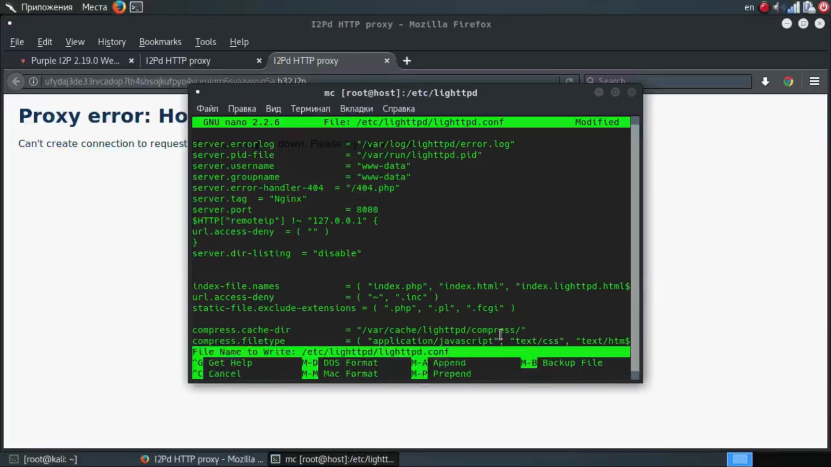The width and height of the screenshot is (831, 467).
Task: Close the middle I2Pd HTTP proxy tab
Action: coord(259,61)
